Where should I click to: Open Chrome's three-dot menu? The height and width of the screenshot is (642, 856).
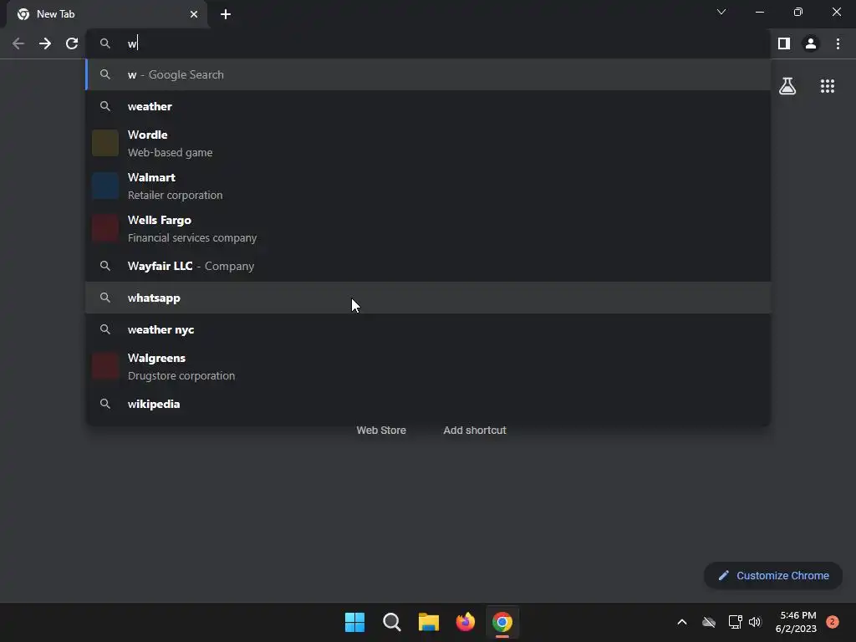[838, 43]
